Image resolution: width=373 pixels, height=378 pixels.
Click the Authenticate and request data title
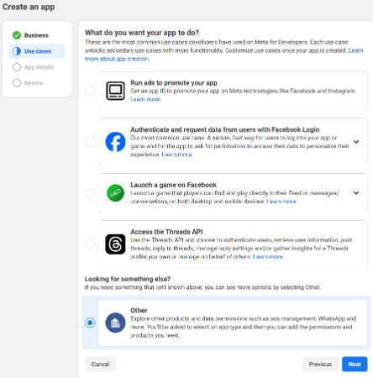[225, 129]
